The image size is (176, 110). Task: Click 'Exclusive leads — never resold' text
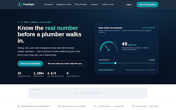[147, 106]
